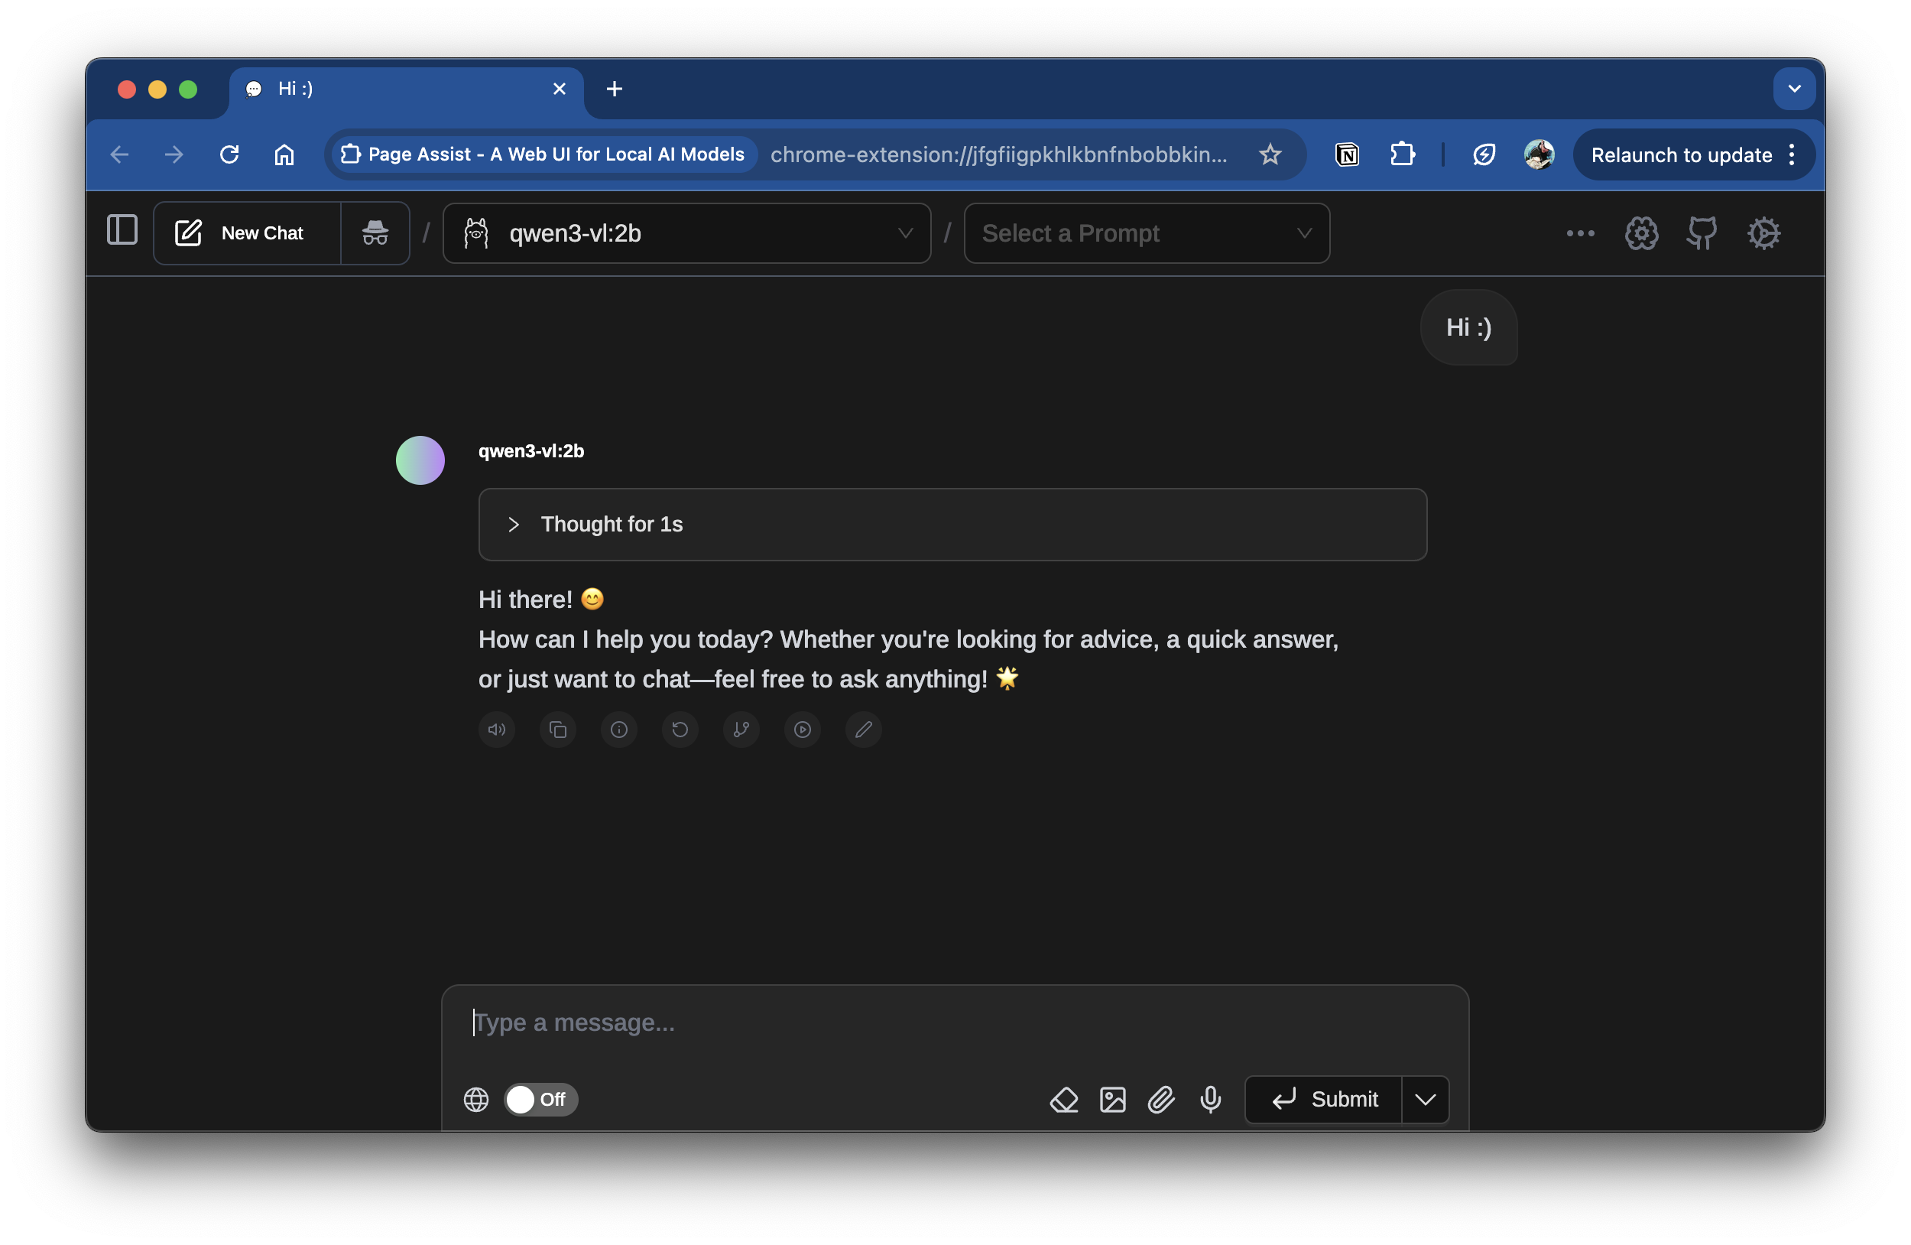
Task: Open model settings gear icon
Action: click(1640, 233)
